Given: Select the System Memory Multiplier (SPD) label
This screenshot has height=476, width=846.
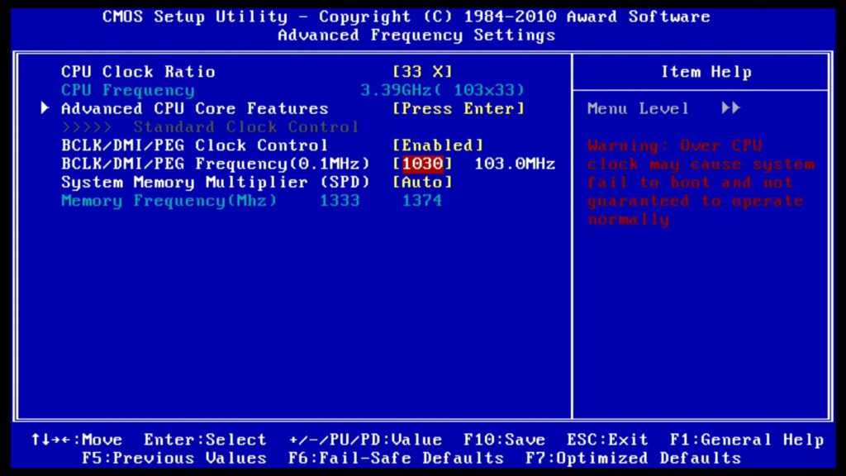Looking at the screenshot, I should 215,182.
